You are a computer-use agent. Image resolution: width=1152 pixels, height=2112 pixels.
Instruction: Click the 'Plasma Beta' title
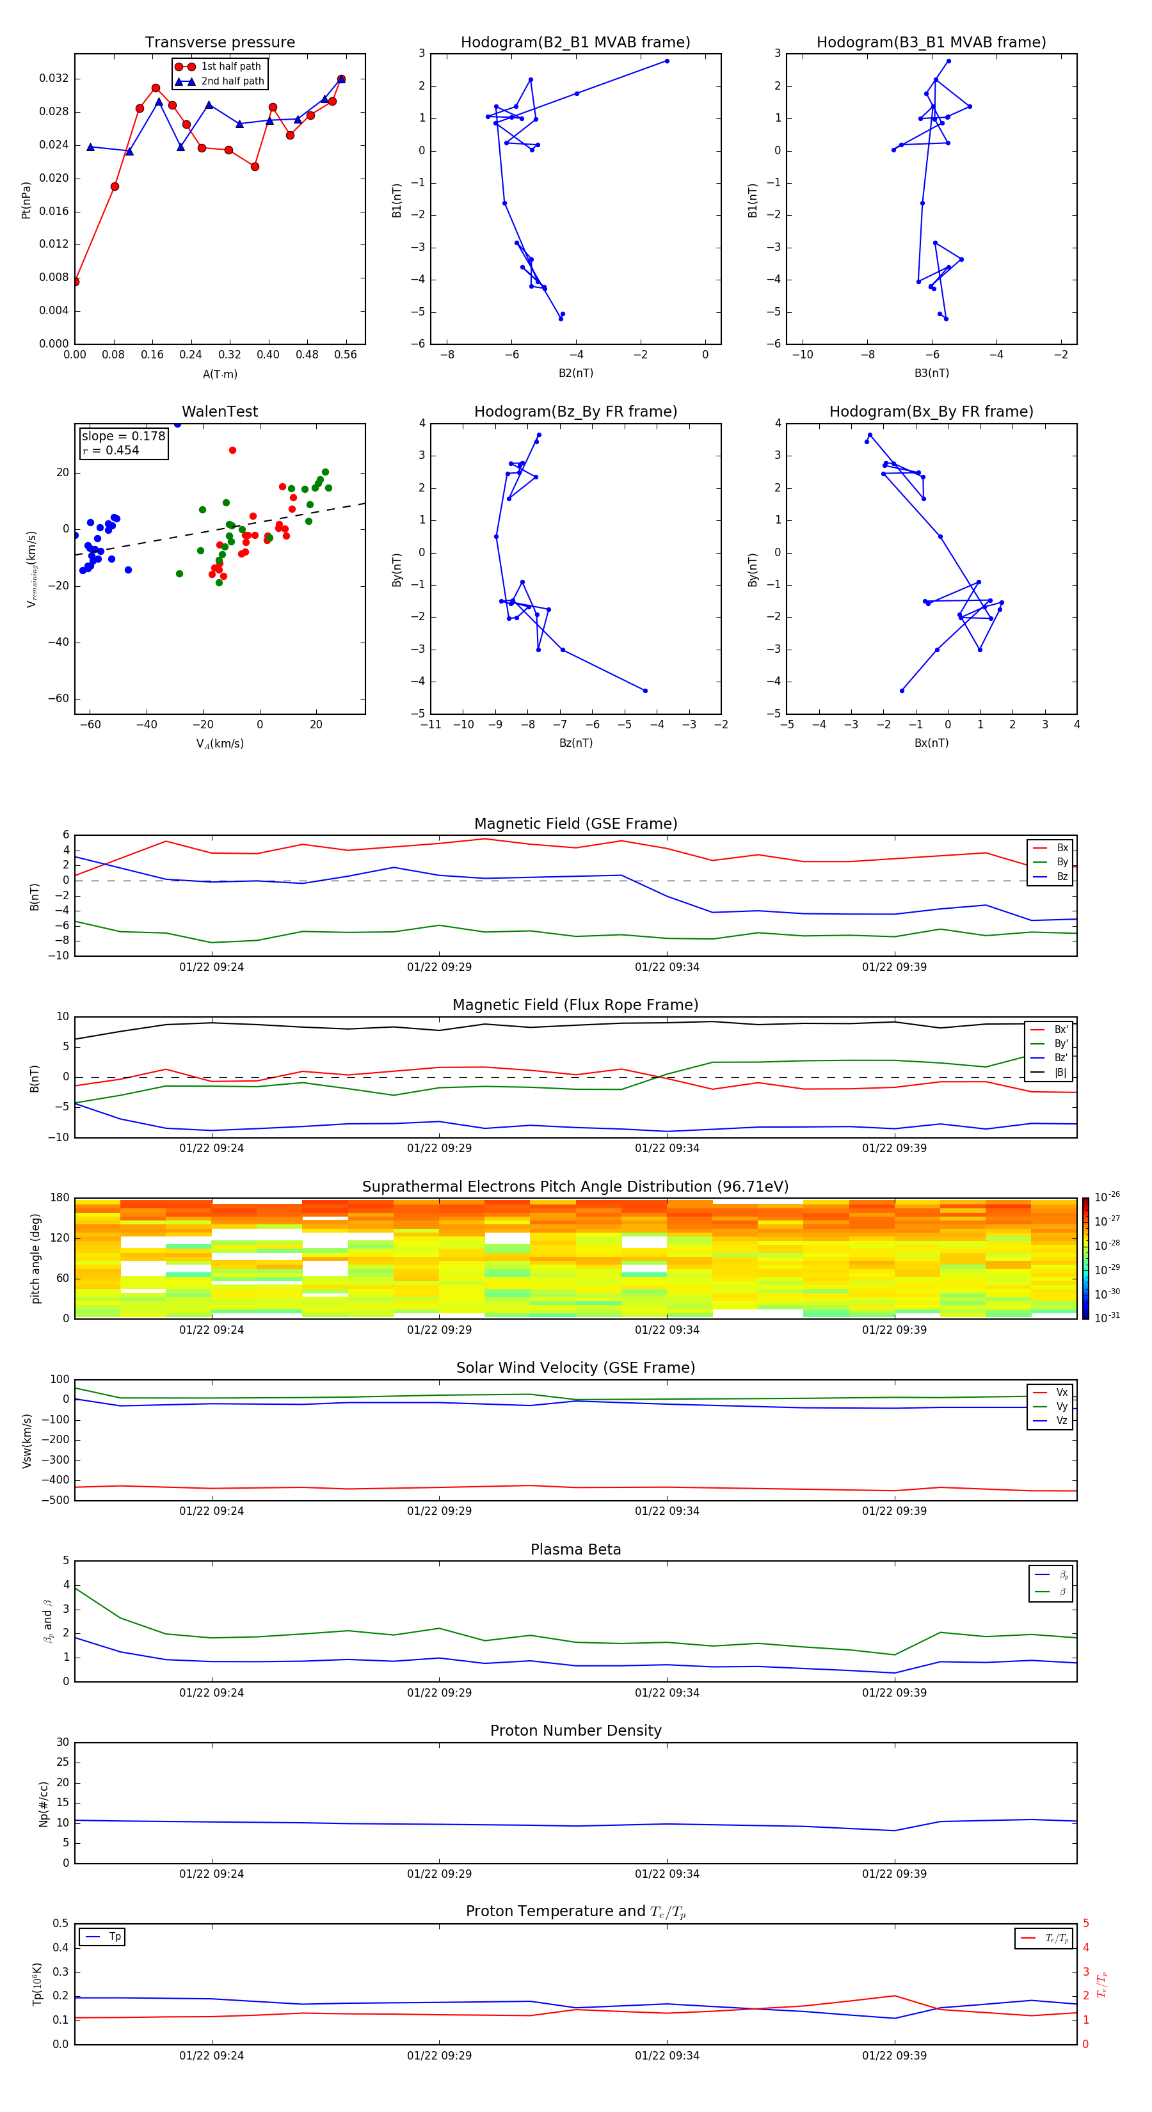coord(575,1549)
